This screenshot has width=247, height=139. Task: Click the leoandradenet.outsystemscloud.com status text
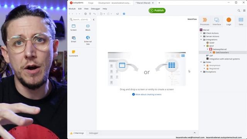[x=224, y=137]
